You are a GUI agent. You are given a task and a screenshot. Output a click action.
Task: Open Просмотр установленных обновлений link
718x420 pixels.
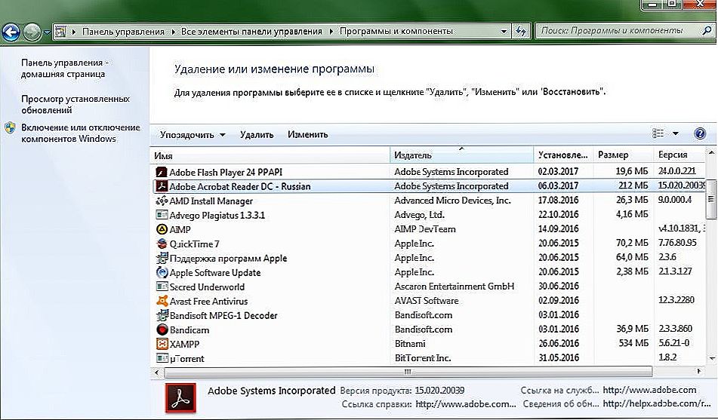coord(75,104)
